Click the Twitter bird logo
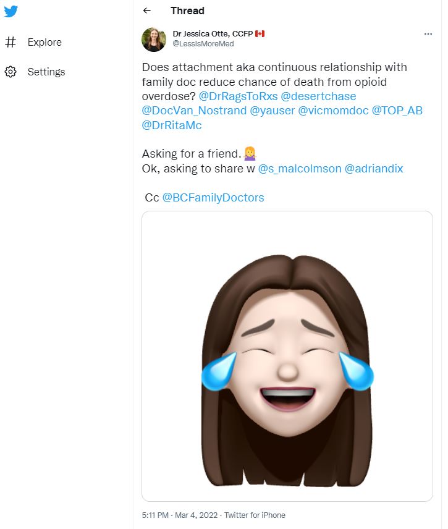This screenshot has height=529, width=448. pos(11,11)
